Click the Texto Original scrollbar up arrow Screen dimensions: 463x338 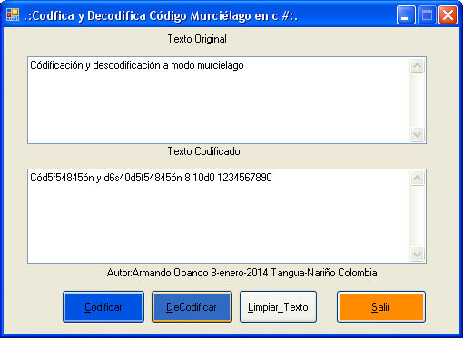pos(418,65)
